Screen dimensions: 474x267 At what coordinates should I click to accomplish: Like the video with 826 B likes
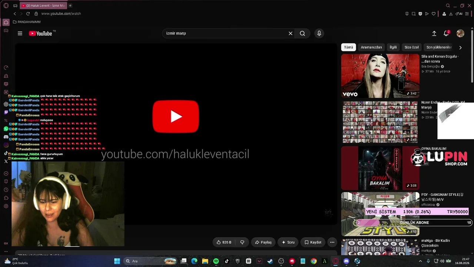tap(224, 242)
